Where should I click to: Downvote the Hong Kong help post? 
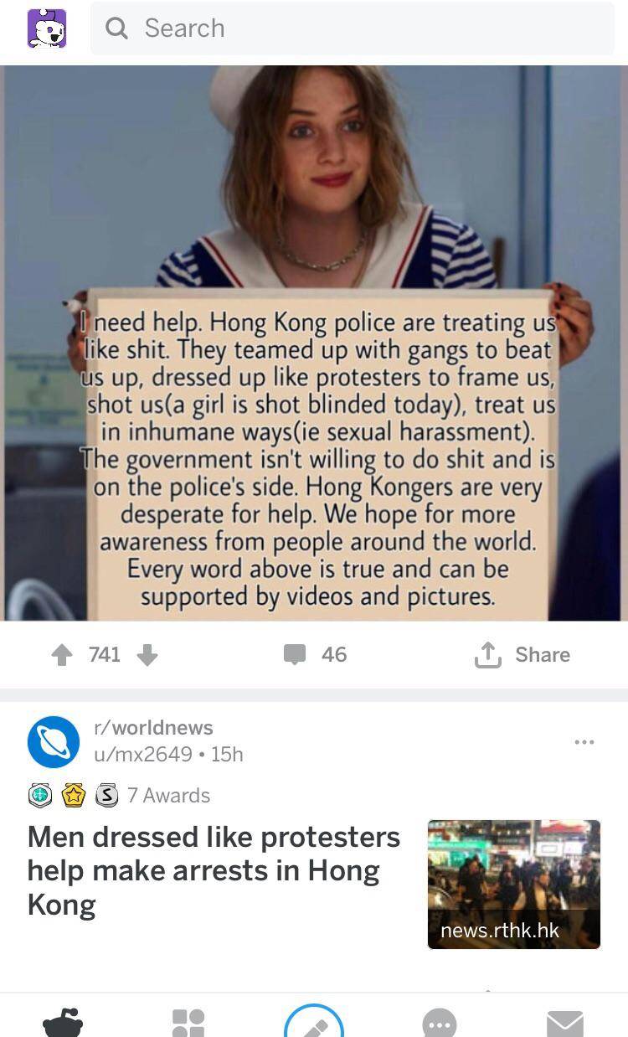pos(147,655)
